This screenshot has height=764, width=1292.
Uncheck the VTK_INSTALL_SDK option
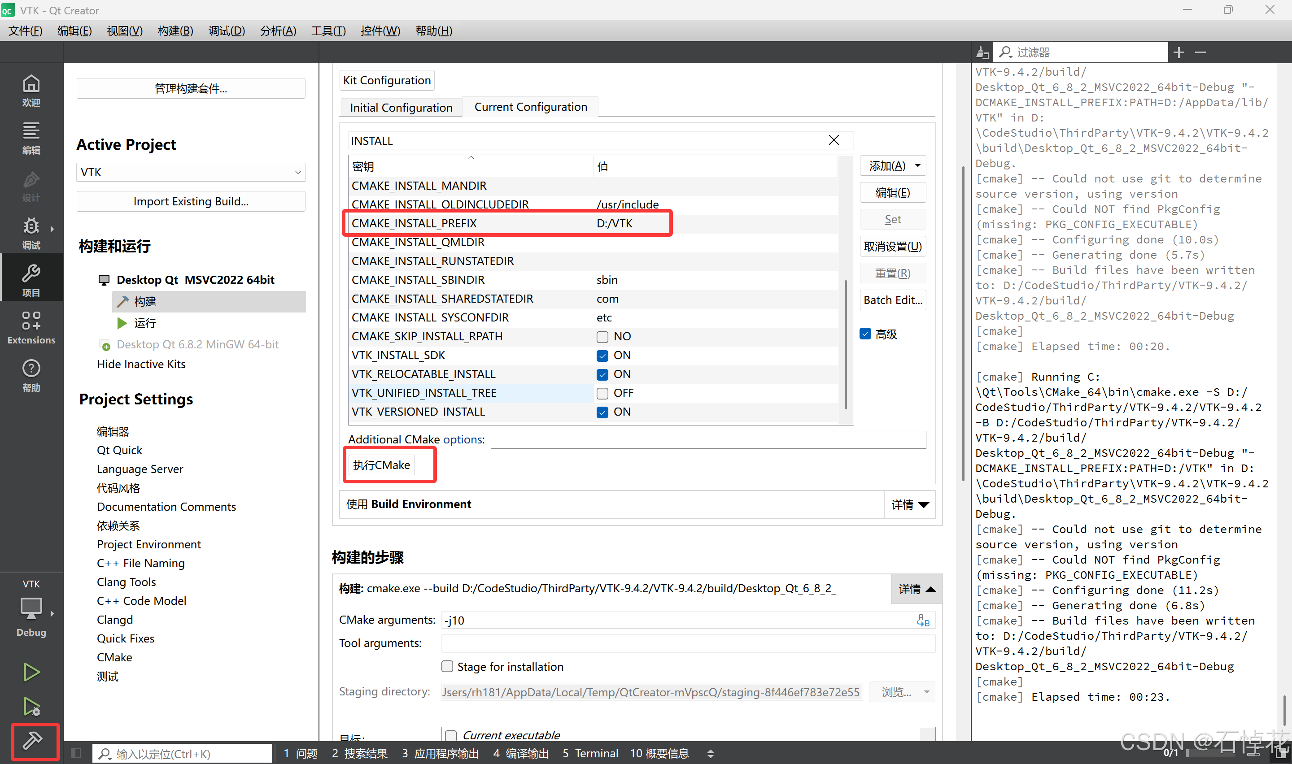pos(602,356)
